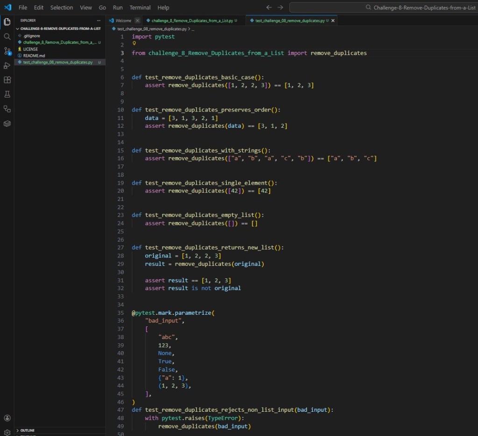This screenshot has width=478, height=436.
Task: Open the Explorer view
Action: point(7,21)
